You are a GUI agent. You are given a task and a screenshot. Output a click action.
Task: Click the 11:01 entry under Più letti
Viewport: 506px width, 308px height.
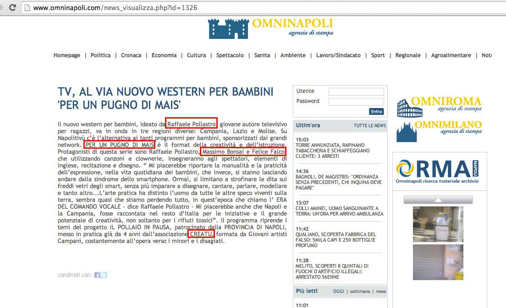[x=302, y=305]
